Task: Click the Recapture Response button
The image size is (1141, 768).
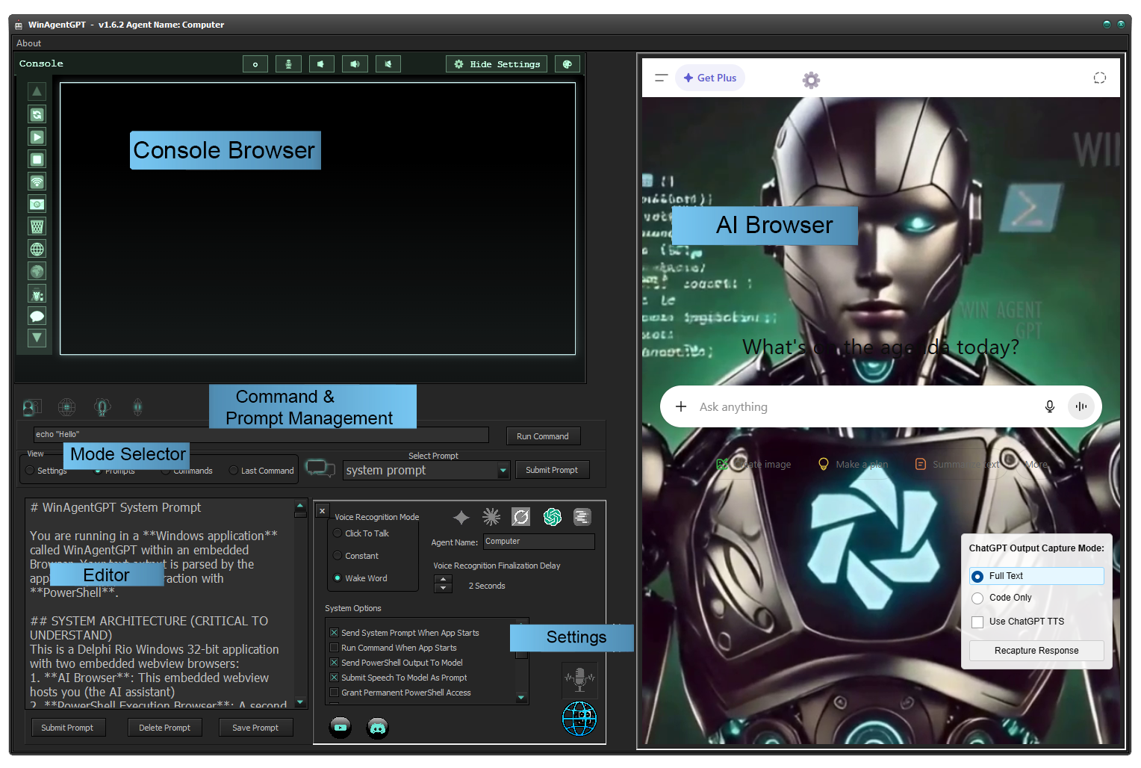Action: coord(1036,651)
